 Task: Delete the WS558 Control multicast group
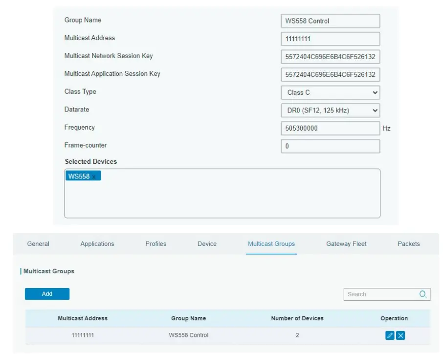click(x=400, y=335)
